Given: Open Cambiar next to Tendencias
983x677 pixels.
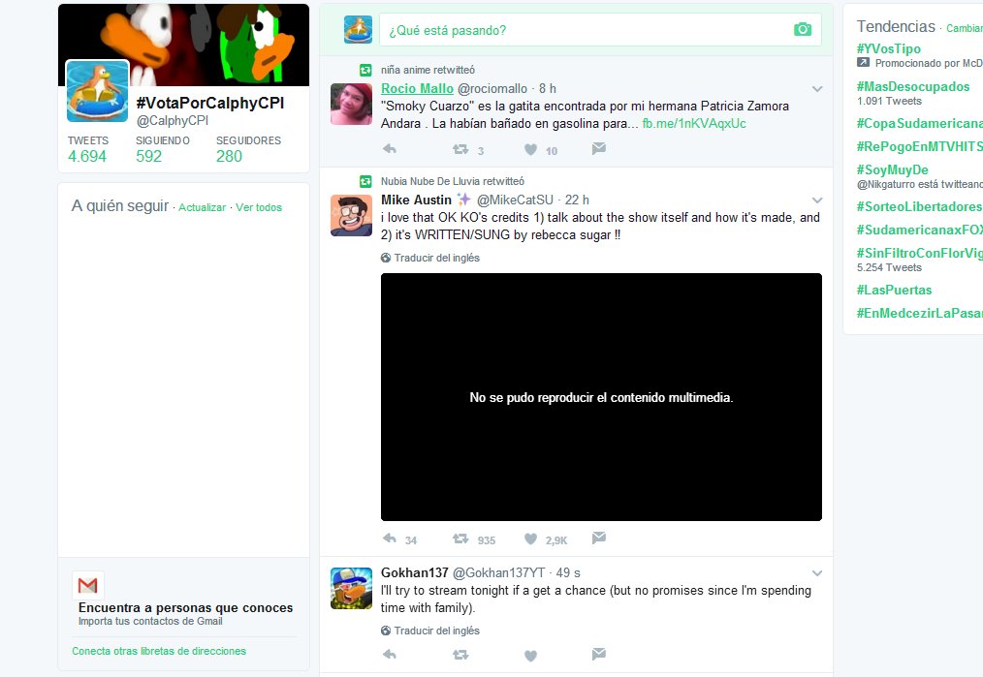Looking at the screenshot, I should 963,27.
